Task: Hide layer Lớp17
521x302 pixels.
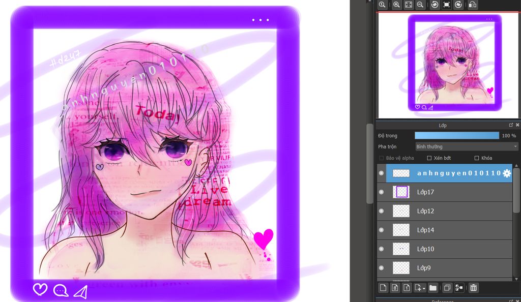Action: [382, 192]
